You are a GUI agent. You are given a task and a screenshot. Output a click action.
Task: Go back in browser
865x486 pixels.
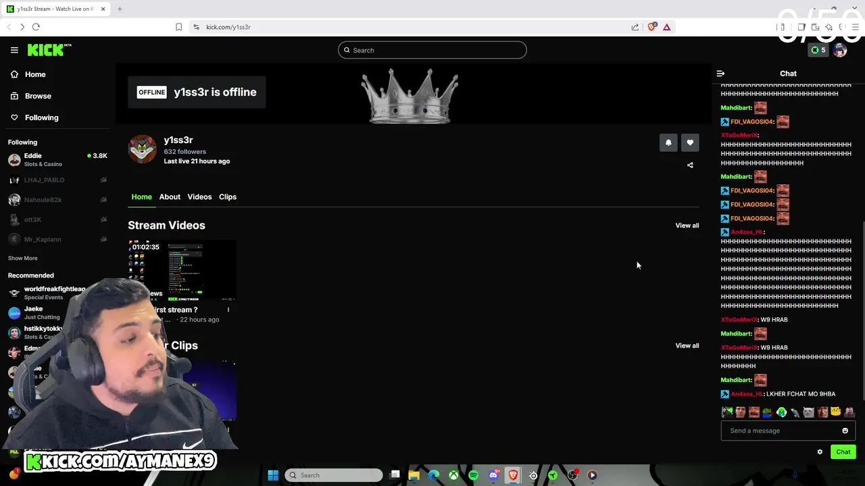(9, 27)
